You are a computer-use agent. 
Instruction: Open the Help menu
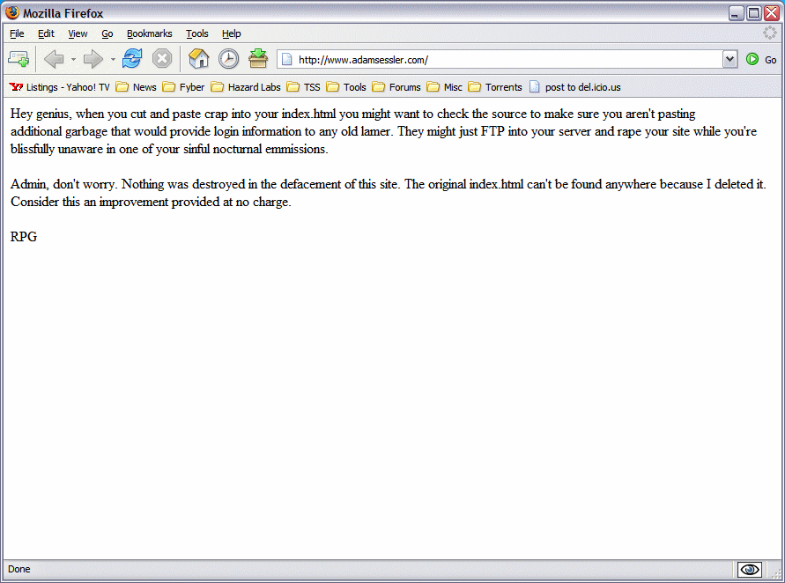232,33
